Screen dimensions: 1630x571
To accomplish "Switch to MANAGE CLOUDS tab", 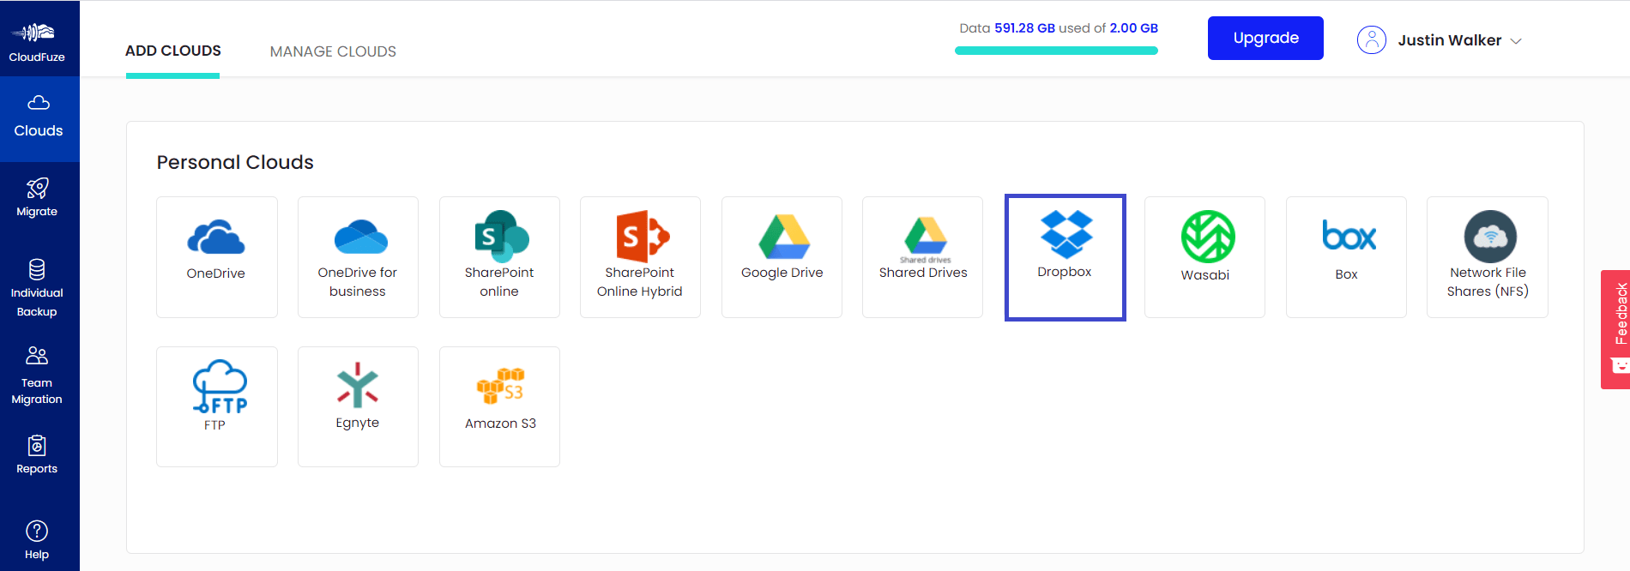I will (x=333, y=51).
